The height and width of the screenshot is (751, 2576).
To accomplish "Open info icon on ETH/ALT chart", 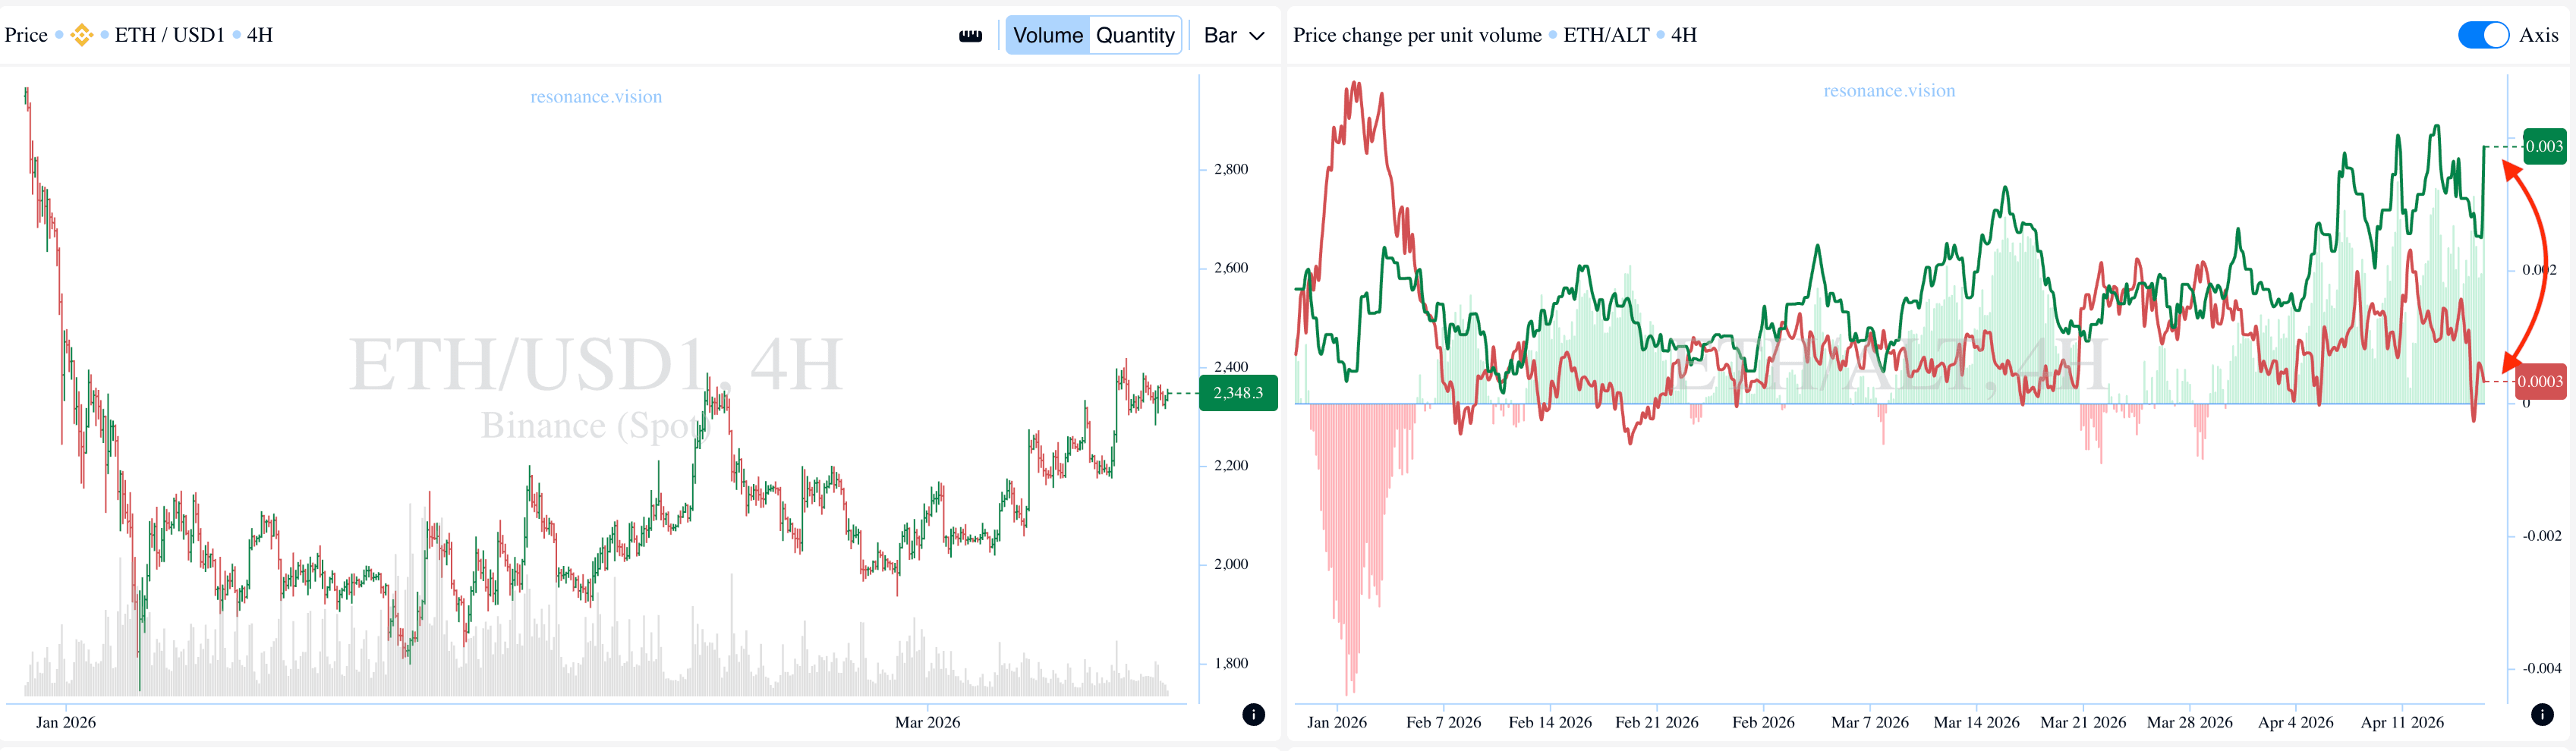I will coord(2541,714).
